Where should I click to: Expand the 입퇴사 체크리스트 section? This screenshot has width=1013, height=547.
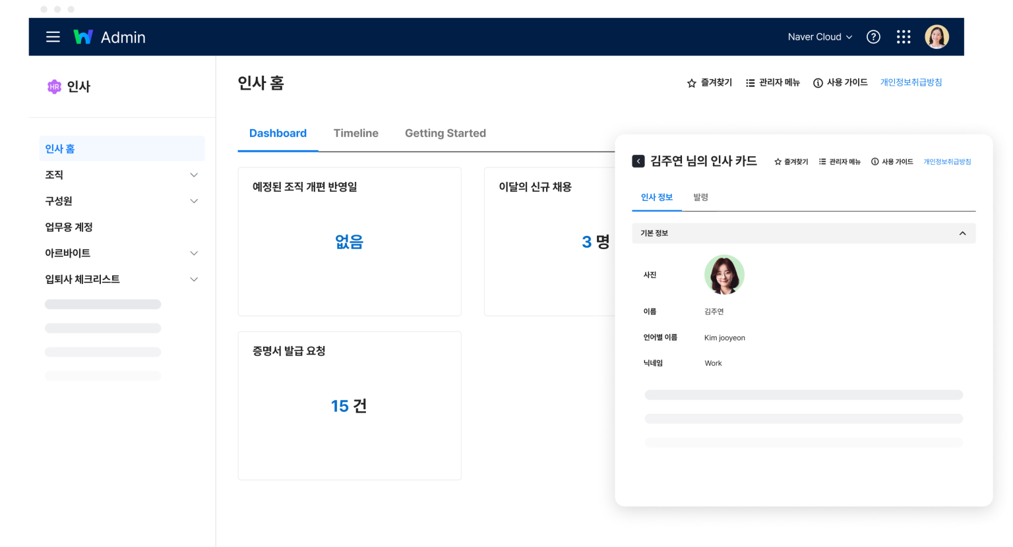point(194,279)
